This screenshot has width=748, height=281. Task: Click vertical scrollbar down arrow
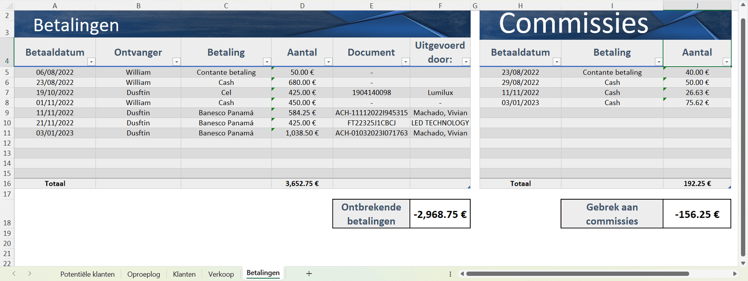[743, 263]
